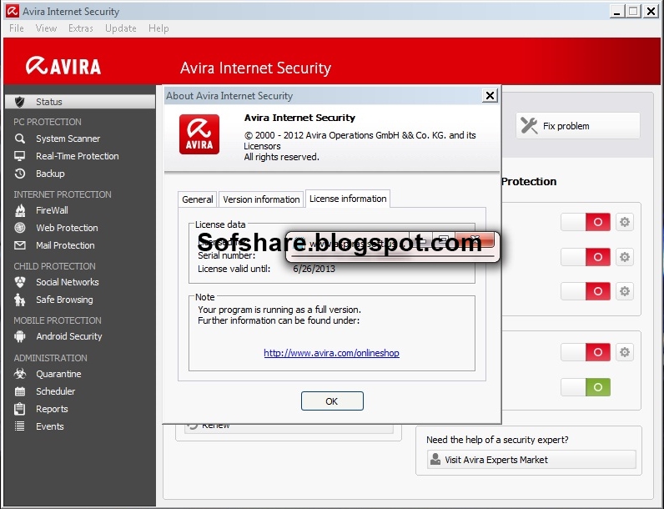Select FireWall label in sidebar
This screenshot has height=509, width=664.
click(52, 210)
